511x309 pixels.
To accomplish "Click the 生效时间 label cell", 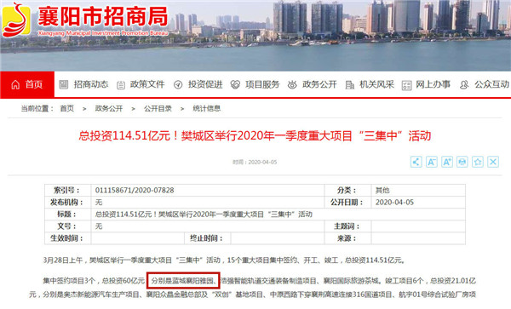I will [x=67, y=238].
